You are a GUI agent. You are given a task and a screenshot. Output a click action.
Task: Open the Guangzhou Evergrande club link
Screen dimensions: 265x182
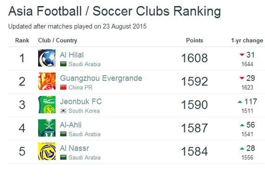[x=101, y=78]
